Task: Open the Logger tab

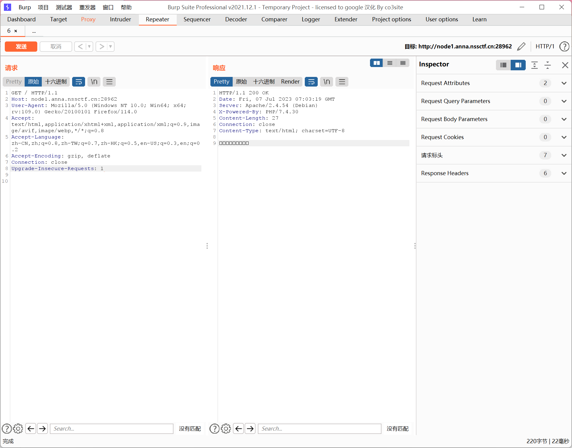Action: [311, 20]
